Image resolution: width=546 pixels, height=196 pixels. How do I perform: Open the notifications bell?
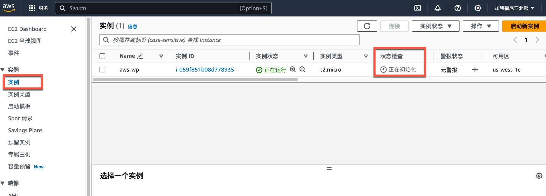point(437,8)
